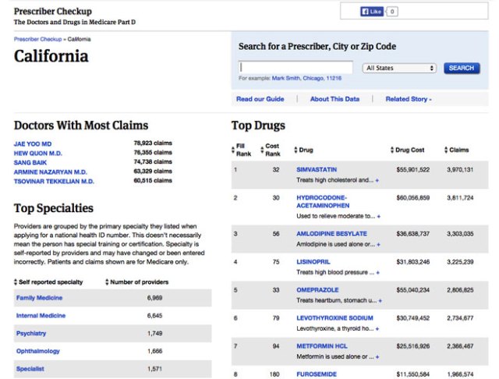
Task: Sort table by Drug Cost column
Action: click(x=392, y=150)
